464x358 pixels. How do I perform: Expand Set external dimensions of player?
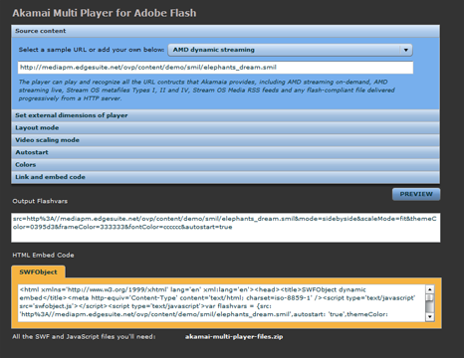(225, 115)
